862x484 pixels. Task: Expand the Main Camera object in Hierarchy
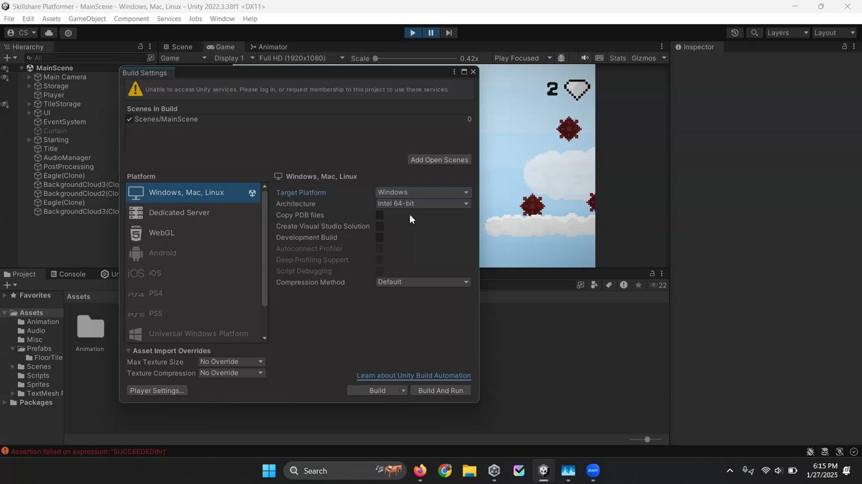tap(30, 77)
